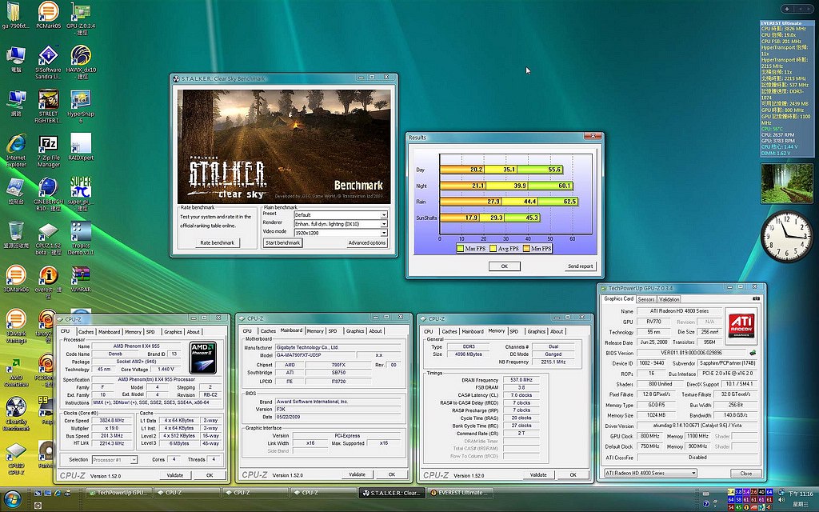This screenshot has height=512, width=819.
Task: Switch to the GPU-Z Sensors tab
Action: (646, 299)
